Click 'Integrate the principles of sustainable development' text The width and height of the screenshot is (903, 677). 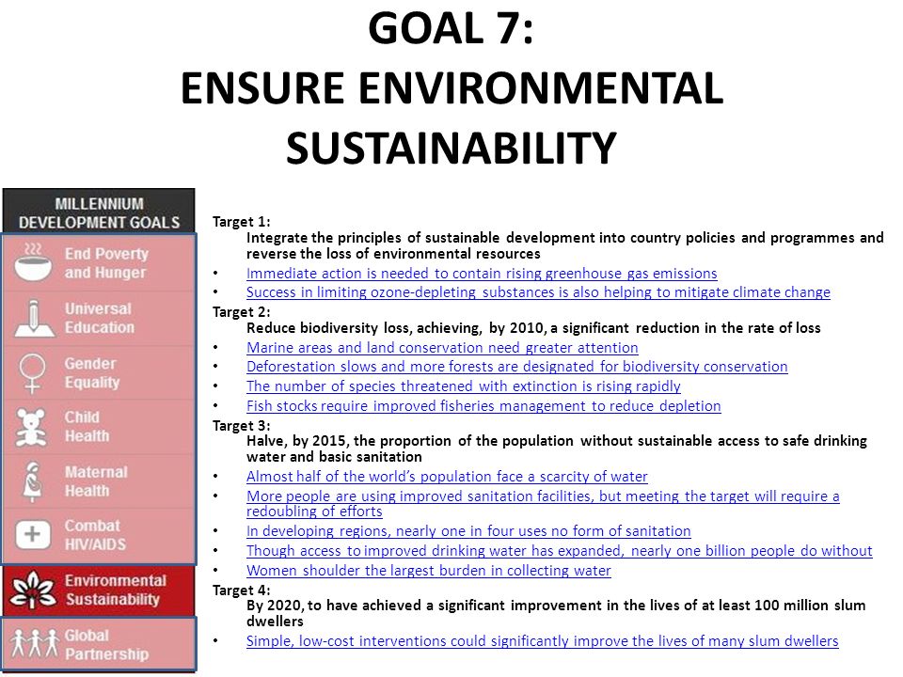(x=565, y=245)
